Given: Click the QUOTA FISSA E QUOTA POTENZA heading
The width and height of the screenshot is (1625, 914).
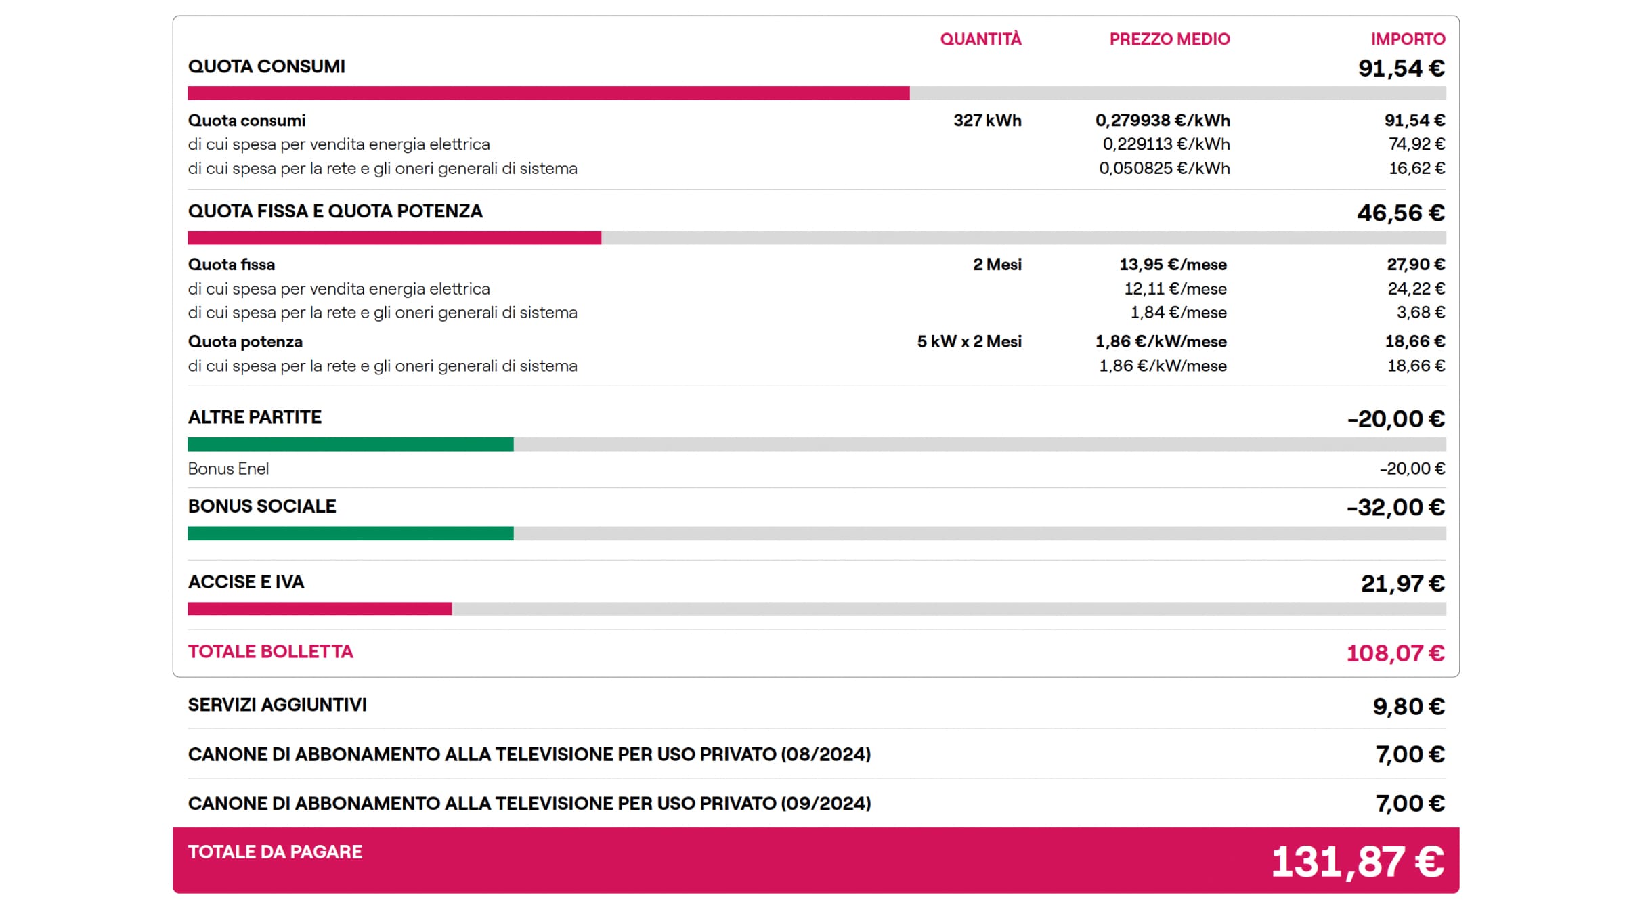Looking at the screenshot, I should click(335, 211).
